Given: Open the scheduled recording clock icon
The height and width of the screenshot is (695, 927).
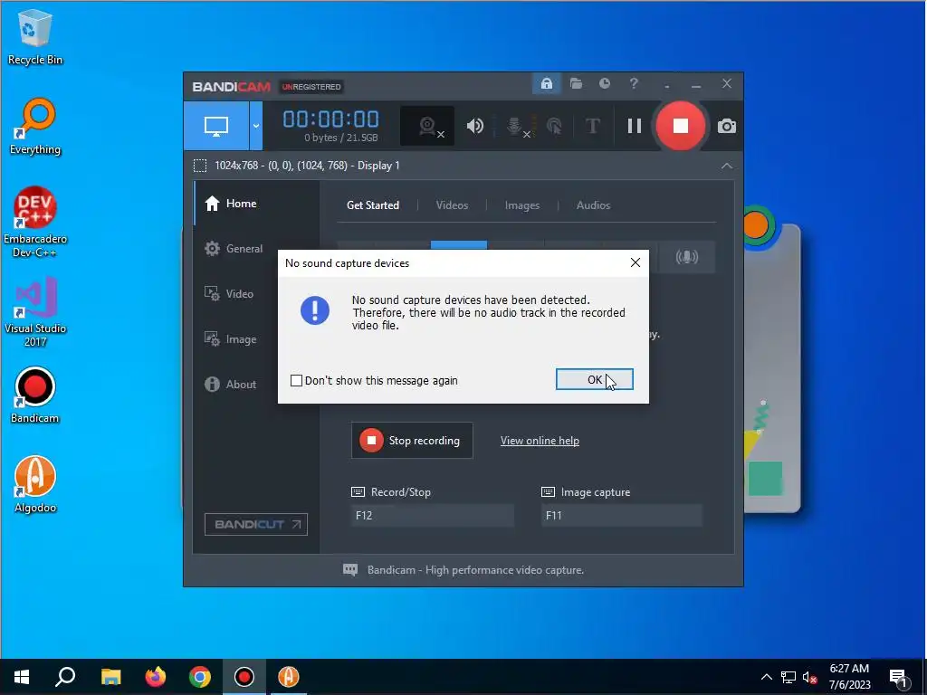Looking at the screenshot, I should coord(604,84).
